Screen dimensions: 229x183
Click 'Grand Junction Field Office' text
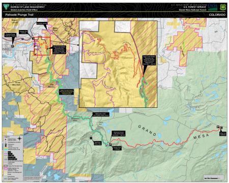24,10
